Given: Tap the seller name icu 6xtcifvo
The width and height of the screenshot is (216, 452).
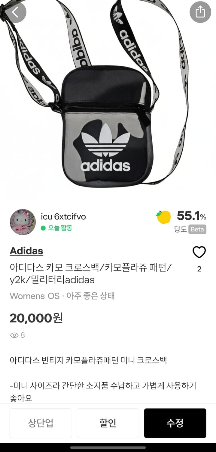Looking at the screenshot, I should (x=63, y=216).
